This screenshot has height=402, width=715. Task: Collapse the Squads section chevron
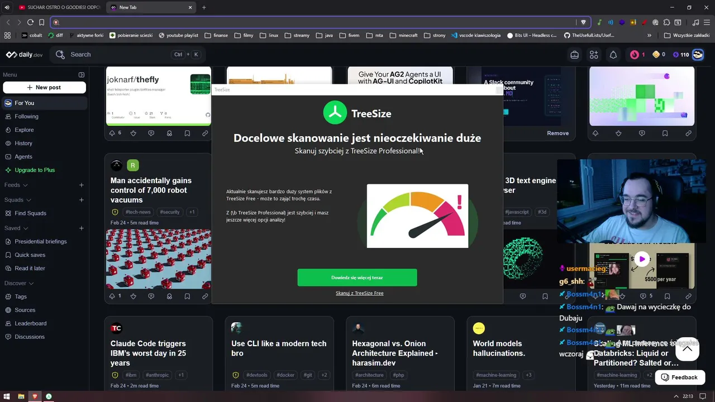[28, 200]
